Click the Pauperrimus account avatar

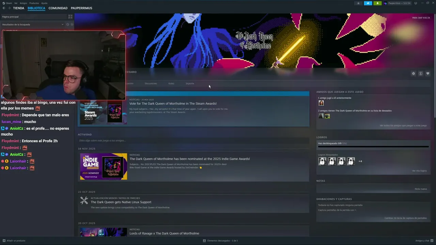(x=385, y=3)
